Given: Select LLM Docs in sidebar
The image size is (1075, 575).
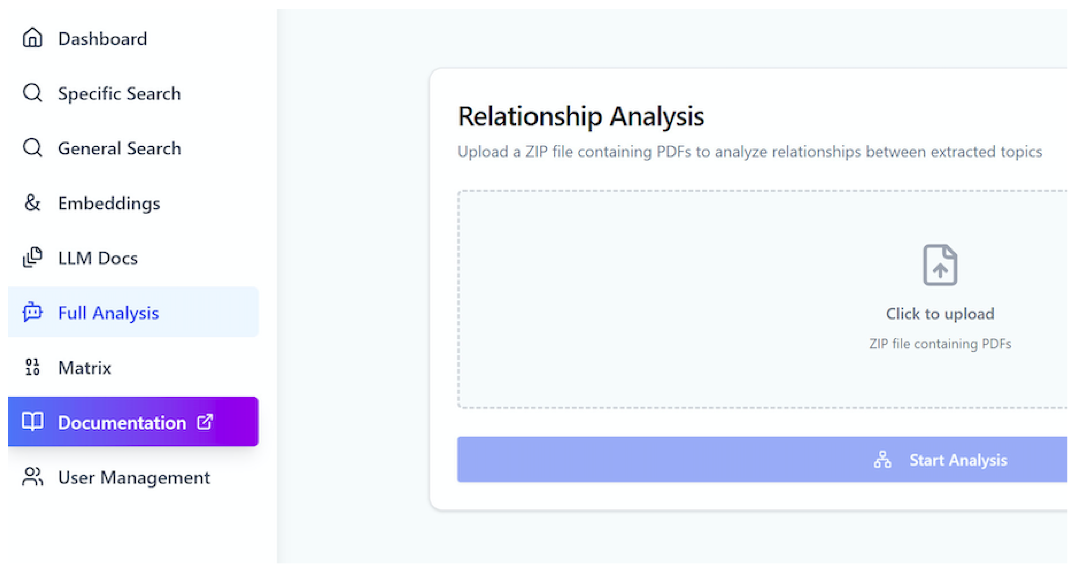Looking at the screenshot, I should coord(98,258).
